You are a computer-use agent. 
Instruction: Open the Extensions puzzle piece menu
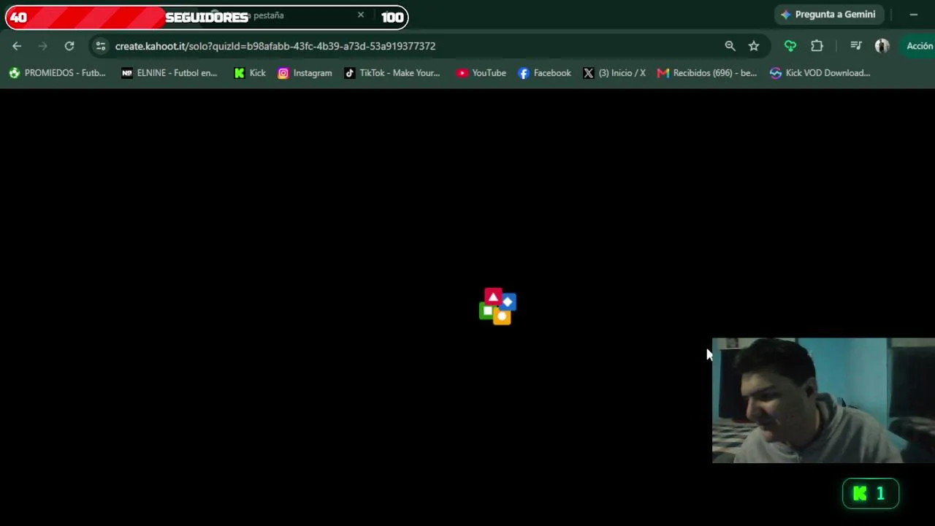(x=817, y=46)
